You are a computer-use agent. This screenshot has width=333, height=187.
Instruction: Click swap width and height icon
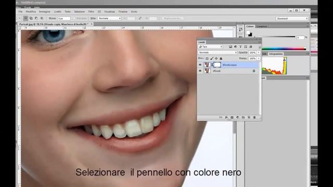click(x=140, y=19)
